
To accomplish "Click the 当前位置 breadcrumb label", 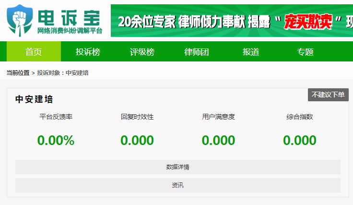I will tap(18, 73).
